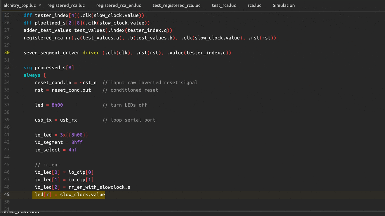Switch to the Simulation tab

[x=284, y=5]
